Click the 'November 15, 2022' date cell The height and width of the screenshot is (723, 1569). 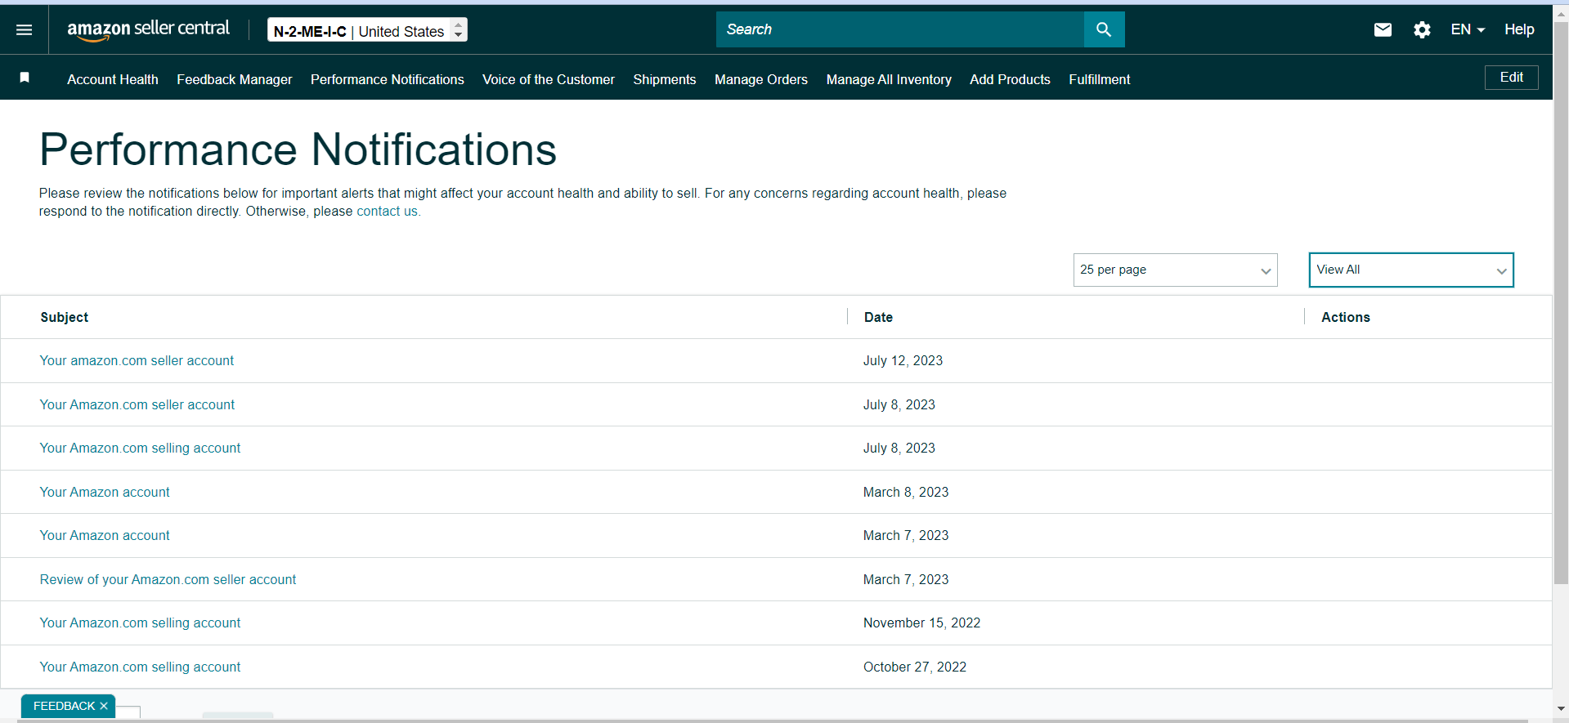point(921,623)
